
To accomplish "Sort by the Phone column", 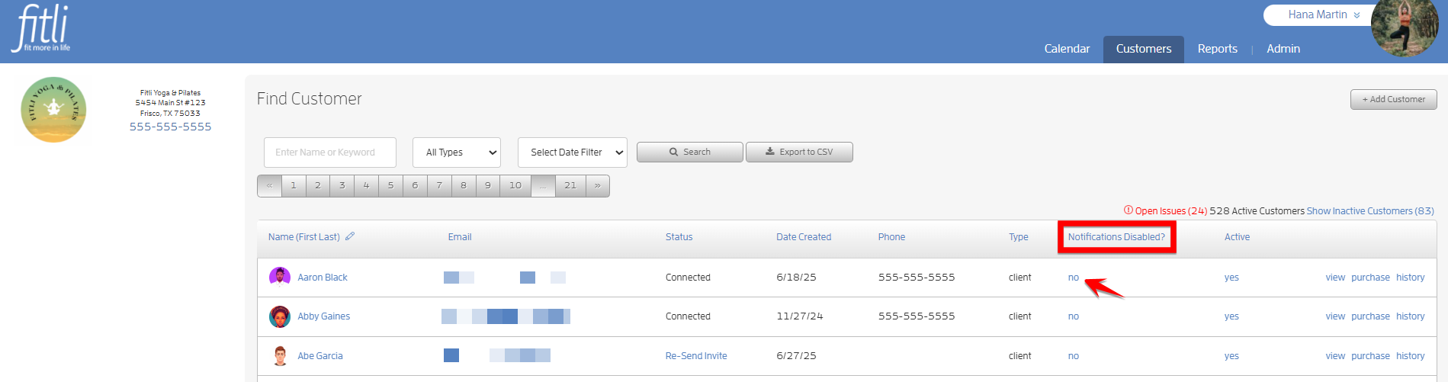I will 891,237.
